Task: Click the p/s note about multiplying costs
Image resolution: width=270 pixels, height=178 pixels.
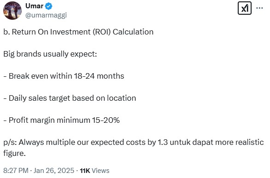Action: (134, 148)
